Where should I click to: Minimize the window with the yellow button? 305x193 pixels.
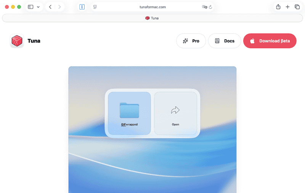pos(13,7)
